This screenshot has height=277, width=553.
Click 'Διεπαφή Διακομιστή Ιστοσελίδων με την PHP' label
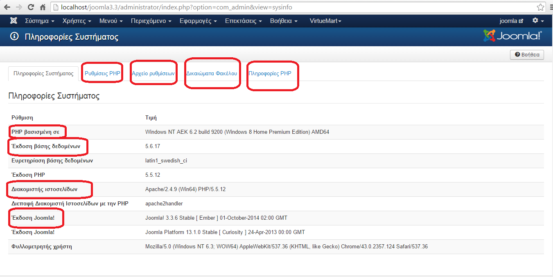(70, 204)
